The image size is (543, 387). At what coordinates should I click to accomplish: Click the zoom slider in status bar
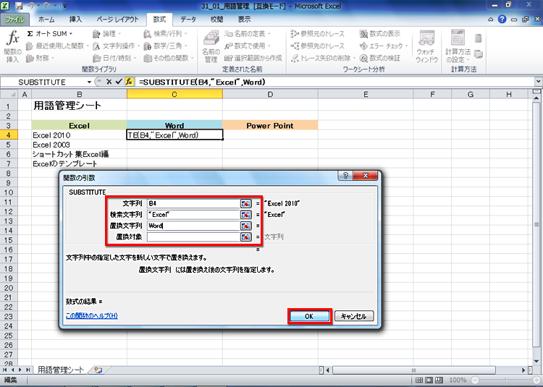[505, 380]
